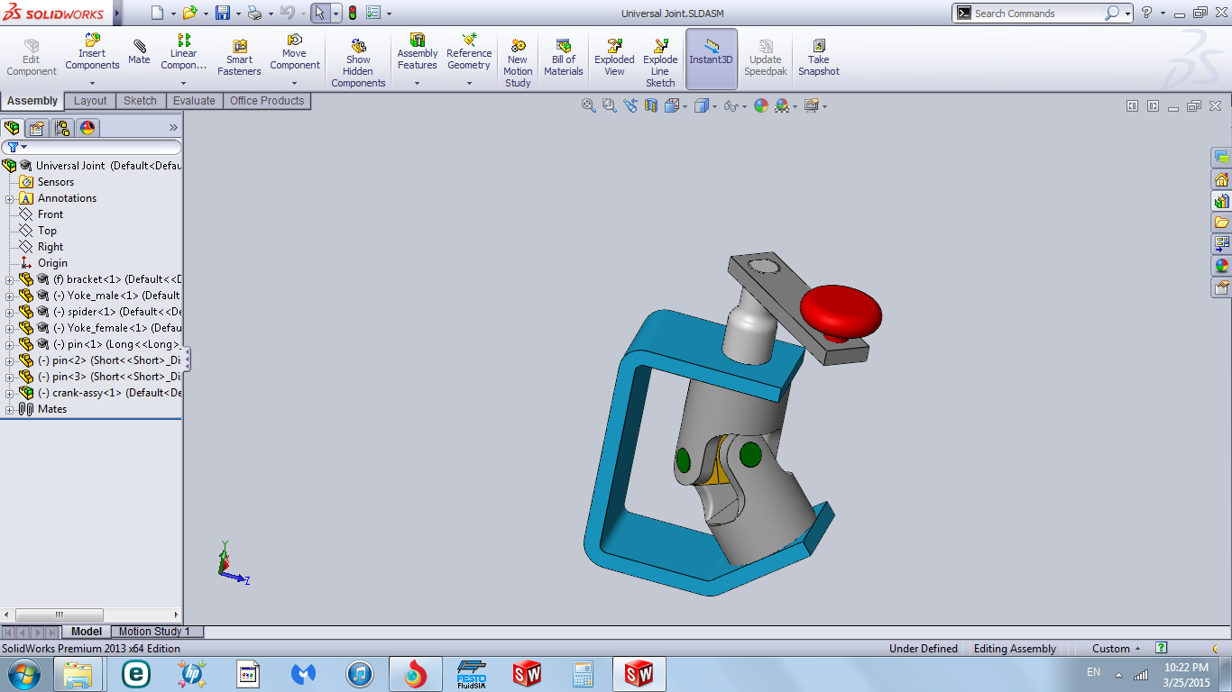Select Yoke_female<1> in the tree
The width and height of the screenshot is (1232, 692).
(x=117, y=328)
